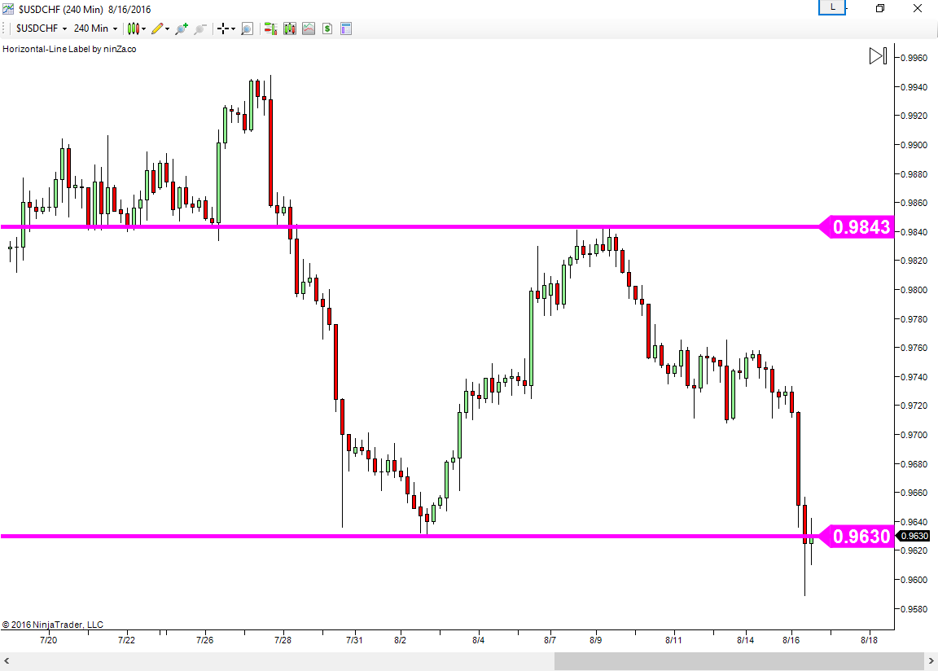This screenshot has height=671, width=938.
Task: Click the toolbar drag grip handle
Action: point(4,29)
